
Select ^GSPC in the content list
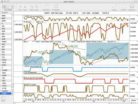6,94
